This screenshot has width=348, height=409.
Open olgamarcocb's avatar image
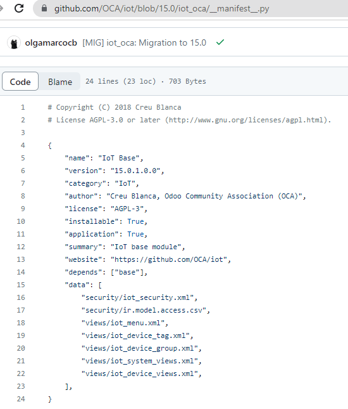[x=14, y=42]
